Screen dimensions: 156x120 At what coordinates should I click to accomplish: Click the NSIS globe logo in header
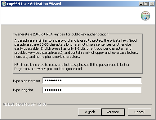tap(145, 16)
